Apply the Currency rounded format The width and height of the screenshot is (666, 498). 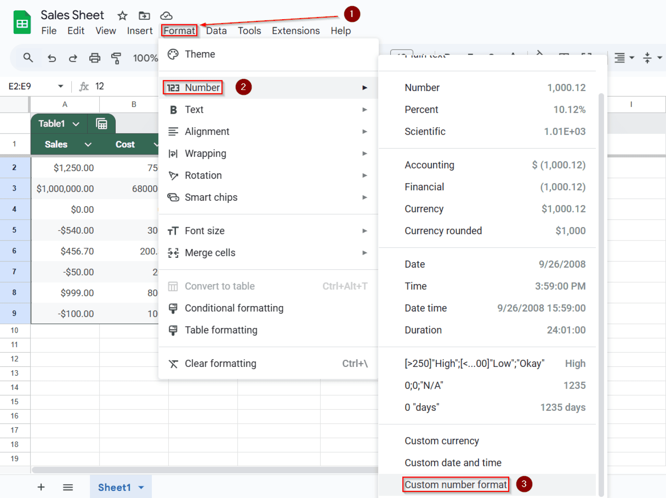tap(444, 230)
